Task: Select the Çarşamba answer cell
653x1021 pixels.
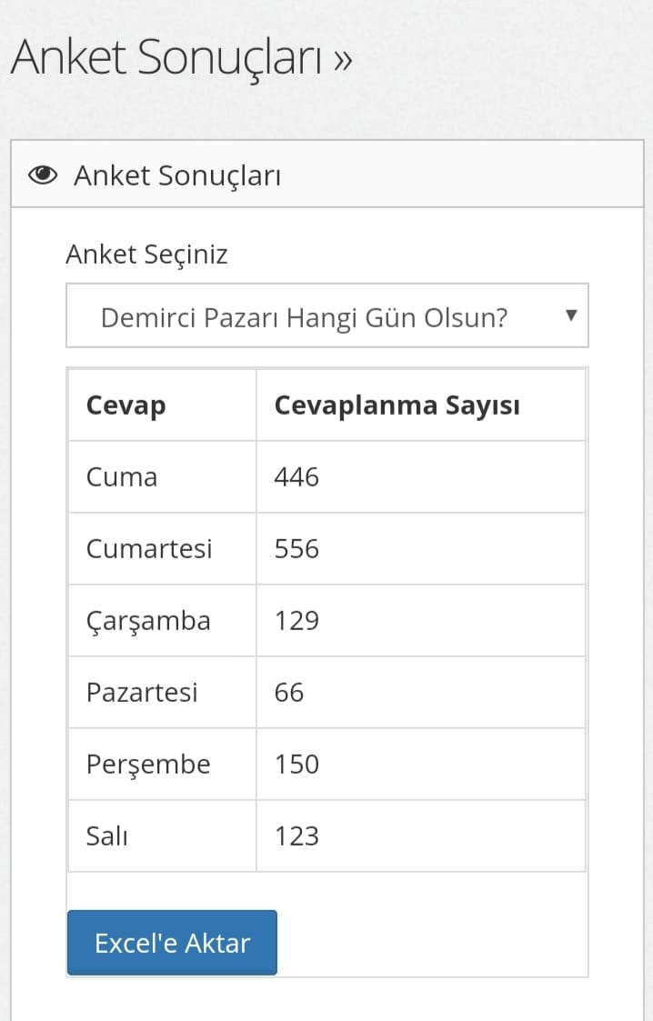Action: click(x=148, y=620)
